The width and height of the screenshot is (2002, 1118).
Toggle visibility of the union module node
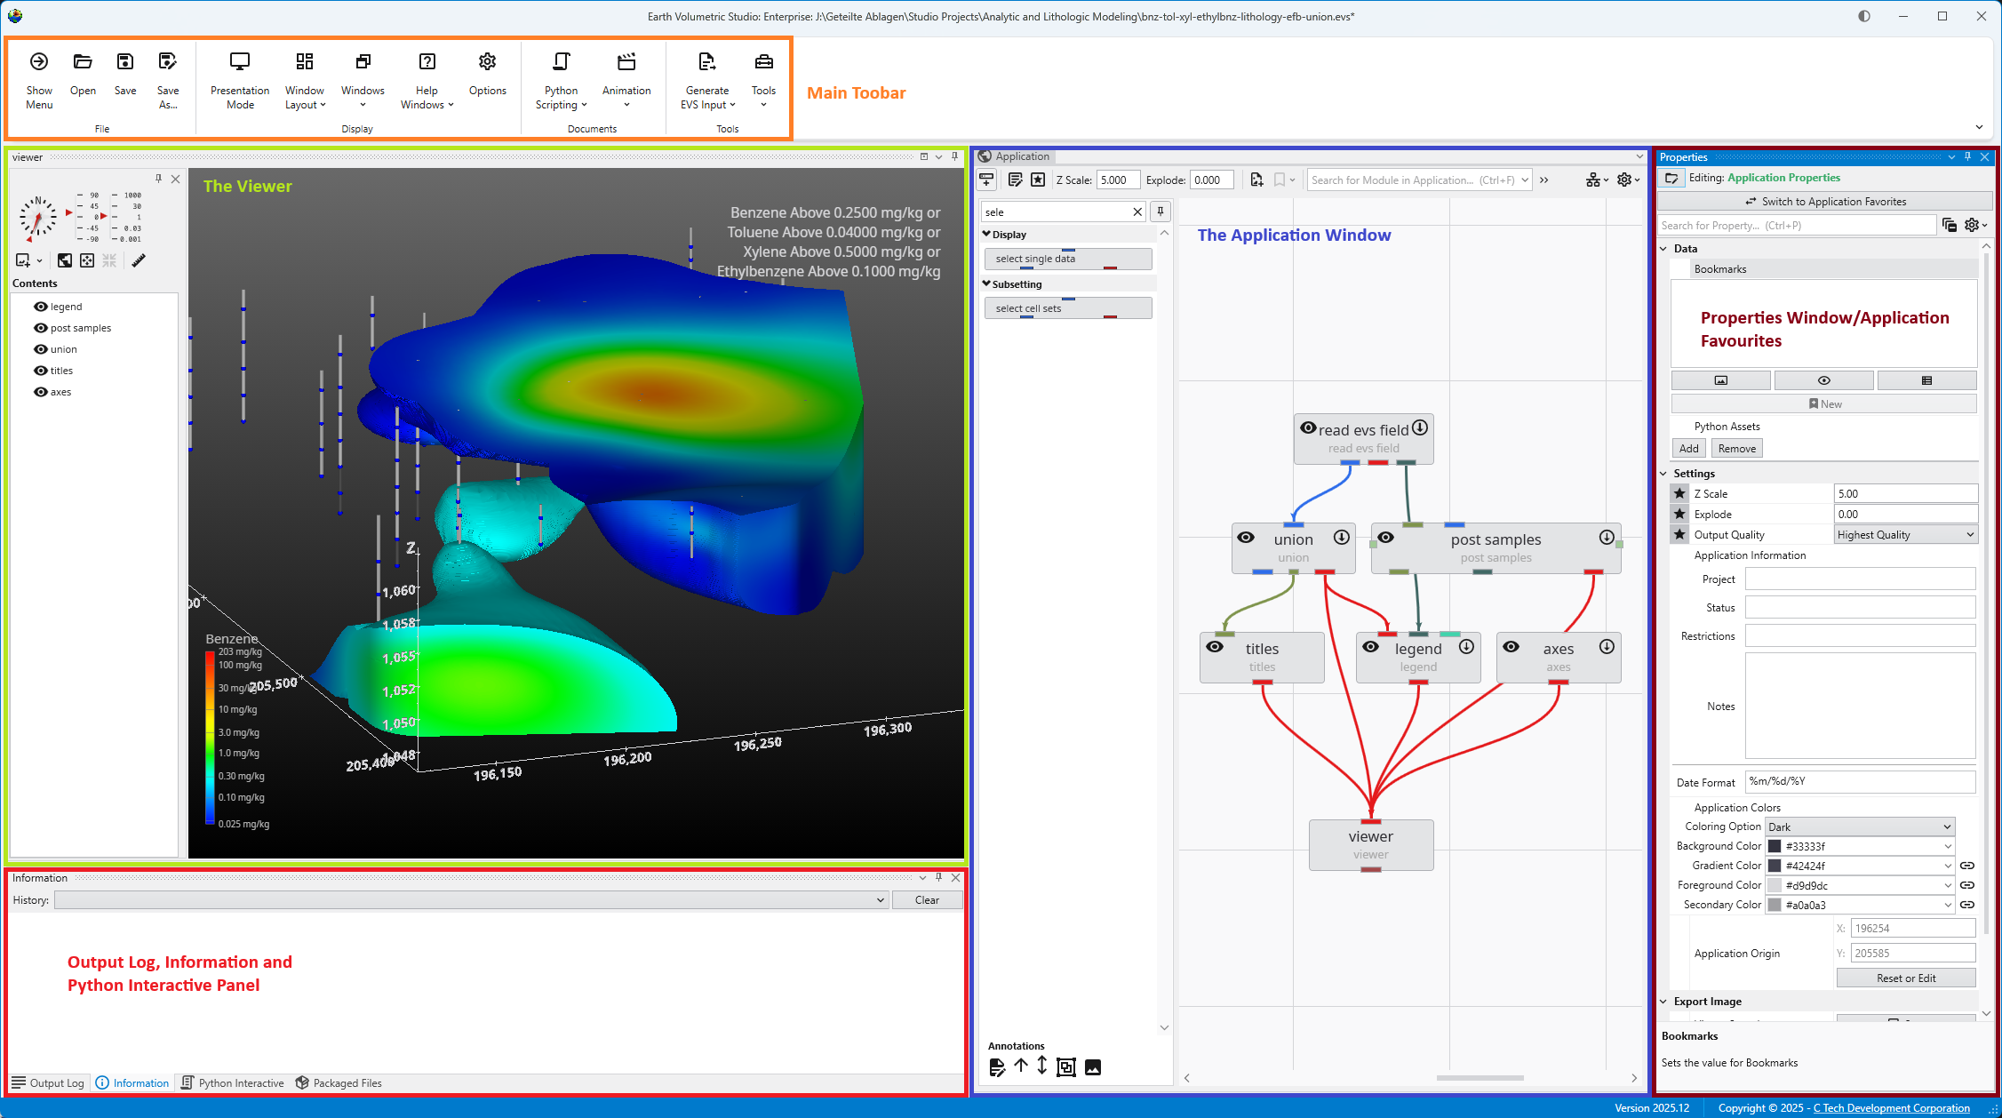pos(1246,538)
